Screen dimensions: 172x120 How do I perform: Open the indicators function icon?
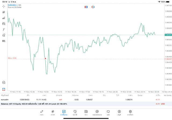coord(4,30)
